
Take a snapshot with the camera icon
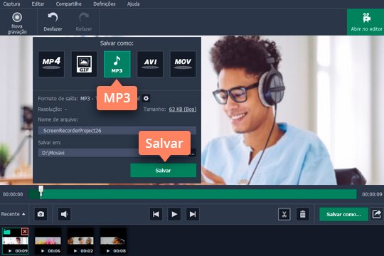point(41,214)
